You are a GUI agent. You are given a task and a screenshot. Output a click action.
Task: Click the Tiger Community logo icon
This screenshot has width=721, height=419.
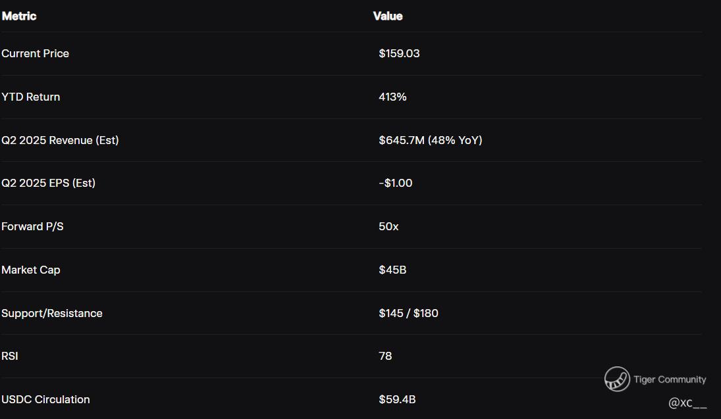pyautogui.click(x=617, y=379)
